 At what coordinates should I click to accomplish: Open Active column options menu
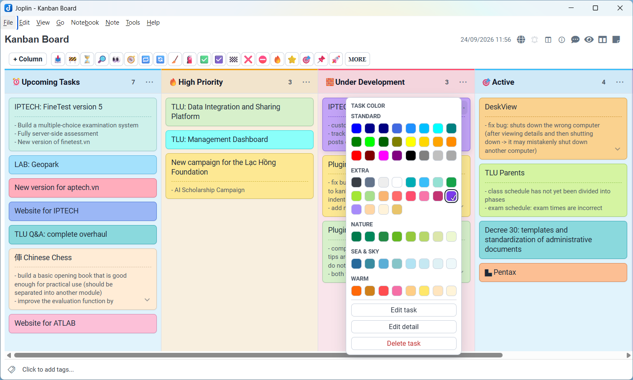pos(620,82)
